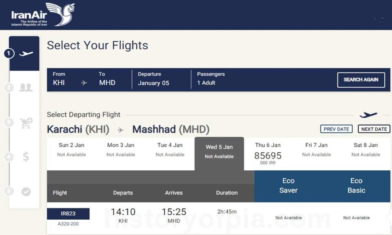This screenshot has width=392, height=235.
Task: Open the Eco Saver fare column header
Action: (288, 186)
